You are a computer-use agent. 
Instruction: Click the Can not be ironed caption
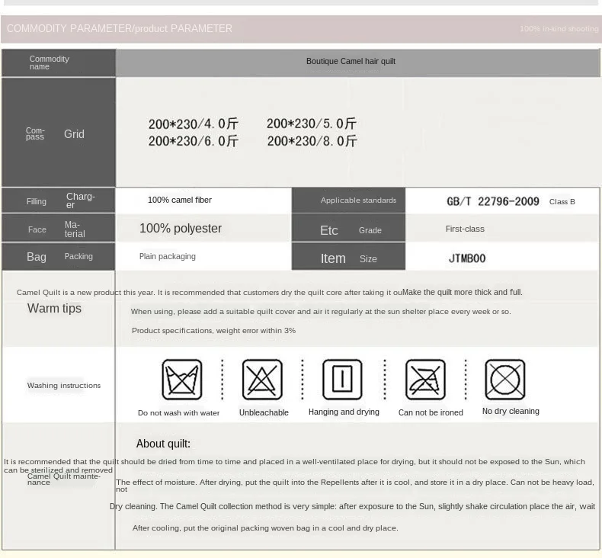pos(431,412)
